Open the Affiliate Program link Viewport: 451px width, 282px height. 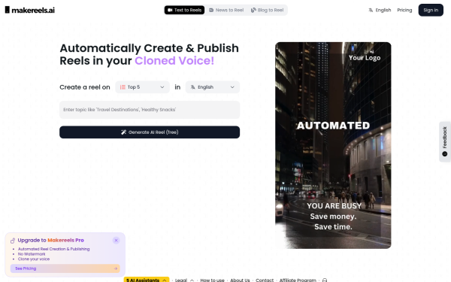pos(298,280)
